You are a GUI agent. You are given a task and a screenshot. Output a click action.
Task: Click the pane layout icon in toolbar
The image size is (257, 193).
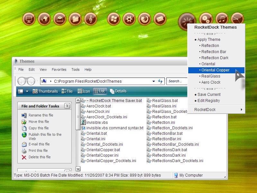click(x=21, y=91)
